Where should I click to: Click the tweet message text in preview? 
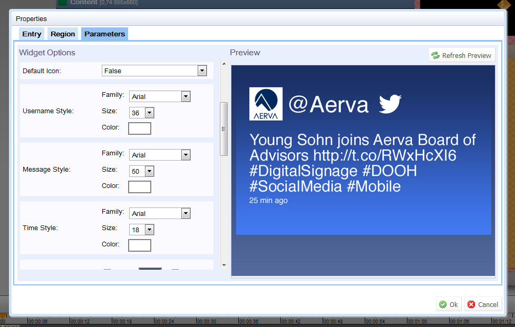click(363, 163)
